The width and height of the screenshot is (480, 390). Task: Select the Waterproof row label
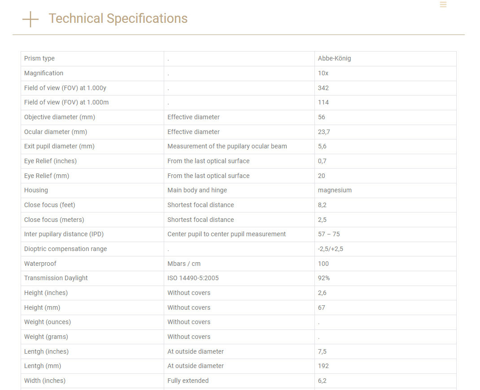[40, 264]
